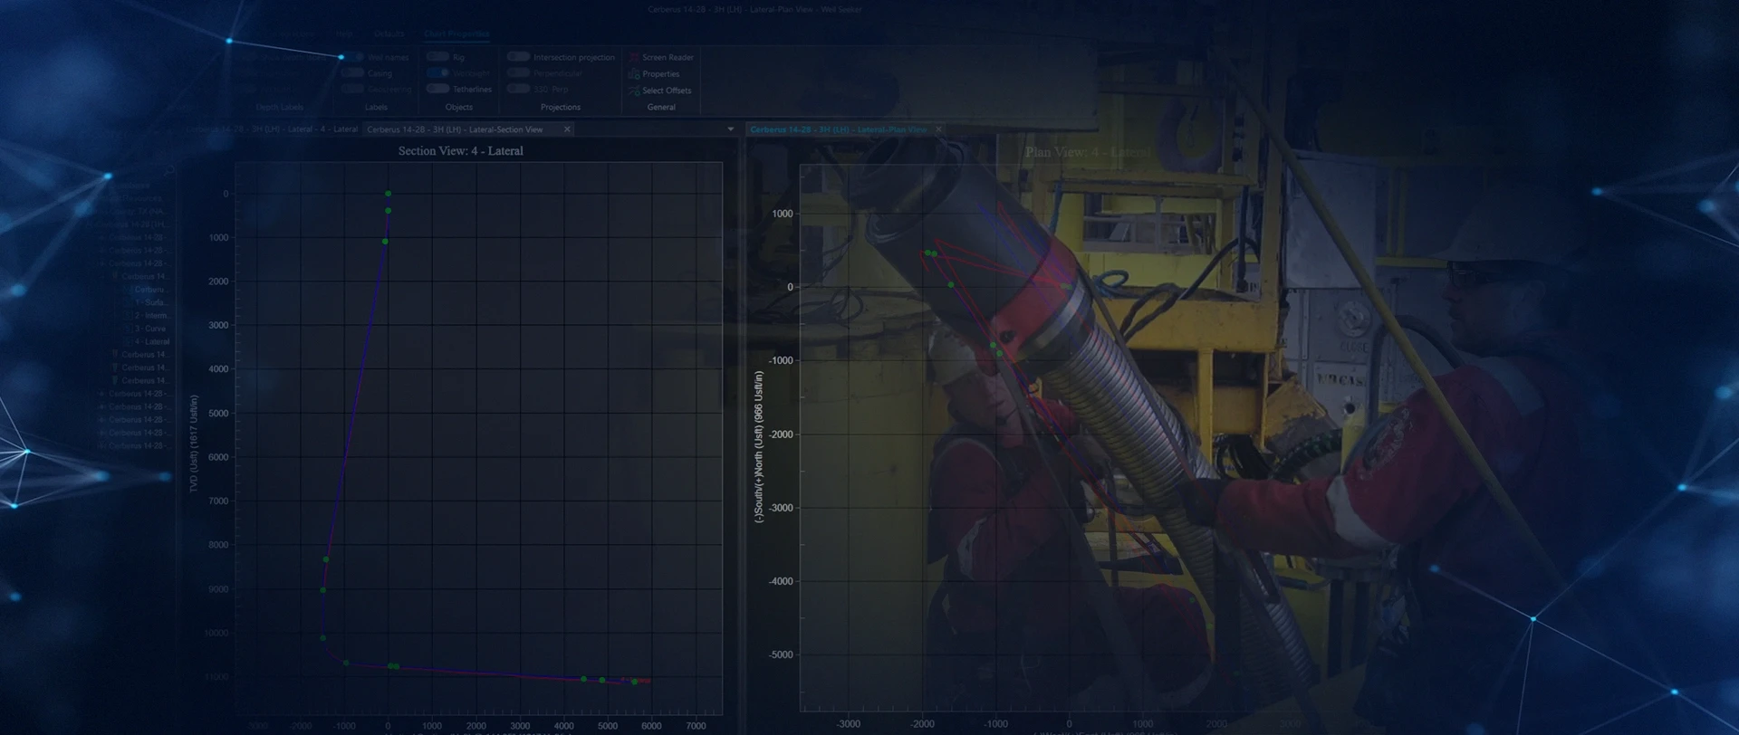
Task: Open the document tab list dropdown arrow
Action: [x=731, y=129]
